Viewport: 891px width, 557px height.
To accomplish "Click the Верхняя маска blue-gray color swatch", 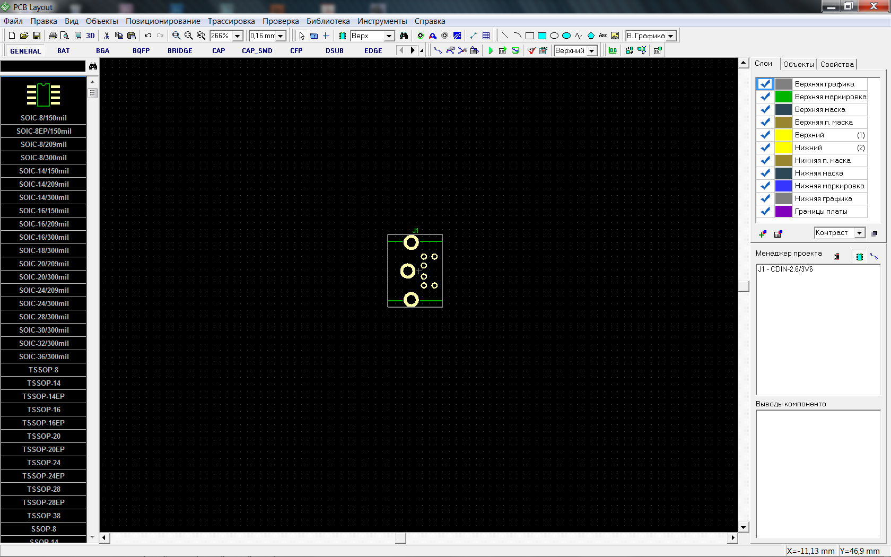I will click(783, 109).
